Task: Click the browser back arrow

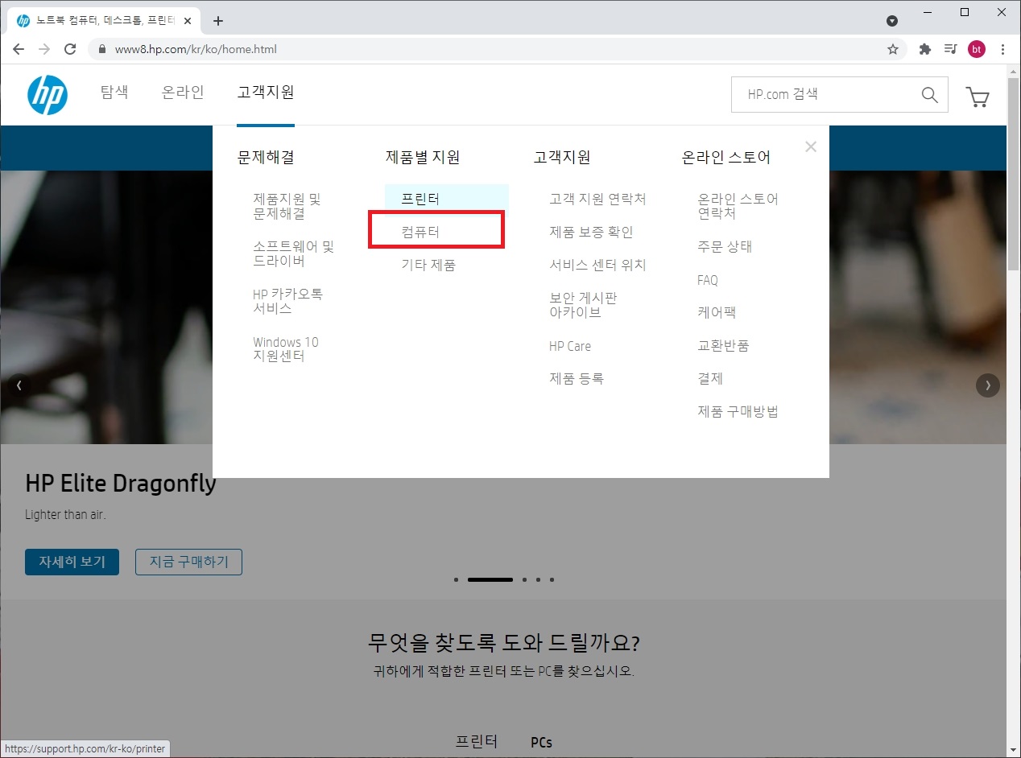Action: pos(18,49)
